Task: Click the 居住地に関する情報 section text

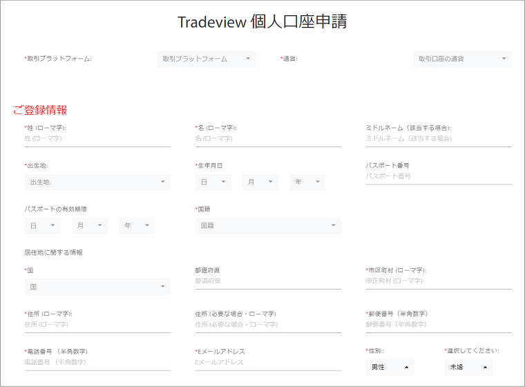Action: pyautogui.click(x=53, y=253)
